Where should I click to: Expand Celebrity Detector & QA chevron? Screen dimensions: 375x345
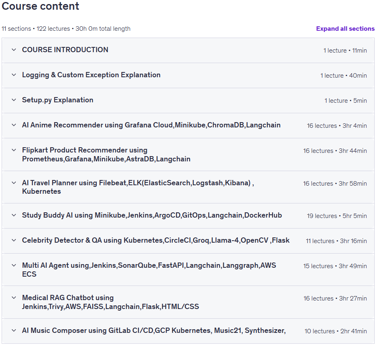tap(14, 240)
